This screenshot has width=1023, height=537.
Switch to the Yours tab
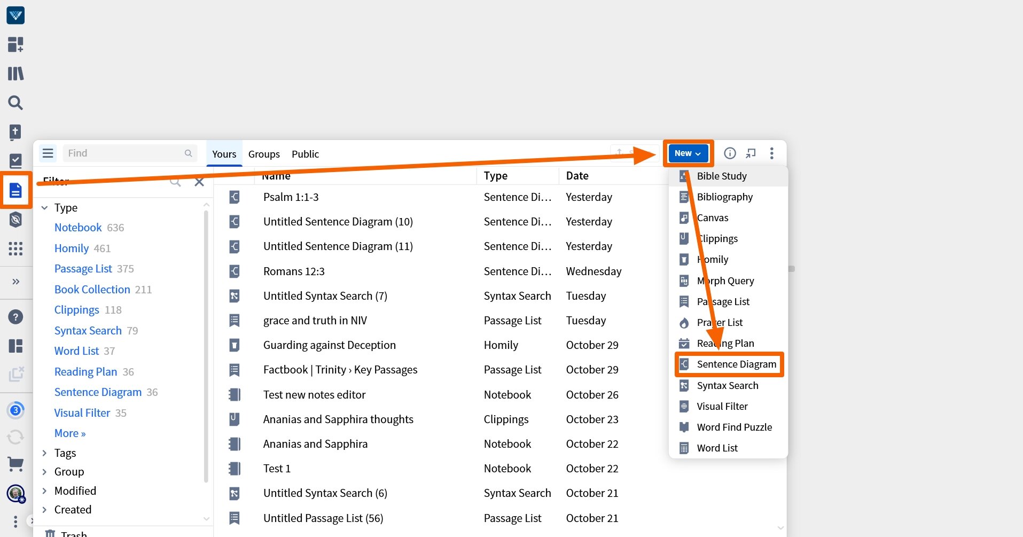click(224, 154)
